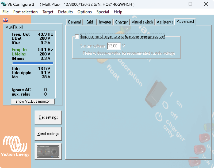Viewport: 214px width, 168px height.
Task: Click the Victron Energy logo
Action: tap(15, 146)
